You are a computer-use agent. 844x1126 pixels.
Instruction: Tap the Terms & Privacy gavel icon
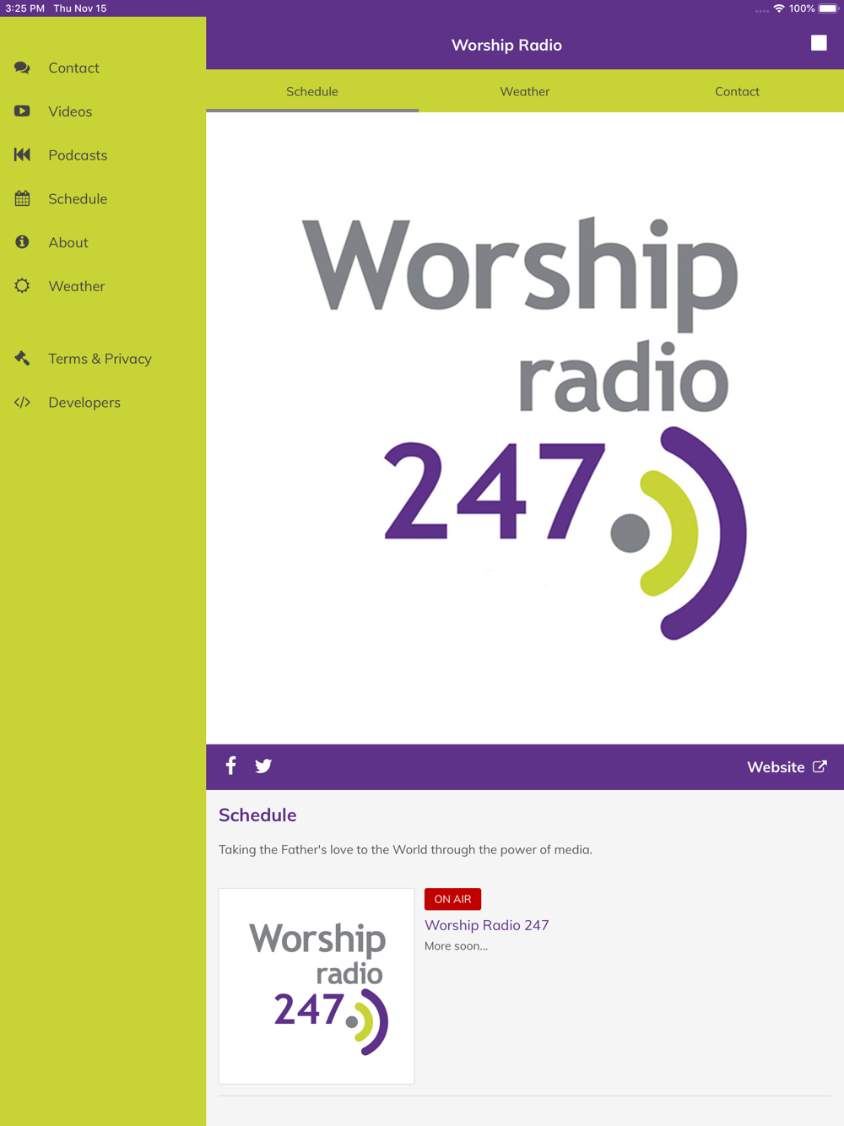(22, 359)
